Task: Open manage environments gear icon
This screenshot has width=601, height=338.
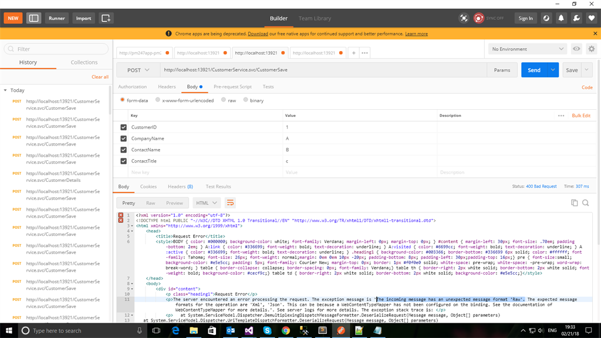Action: tap(592, 49)
